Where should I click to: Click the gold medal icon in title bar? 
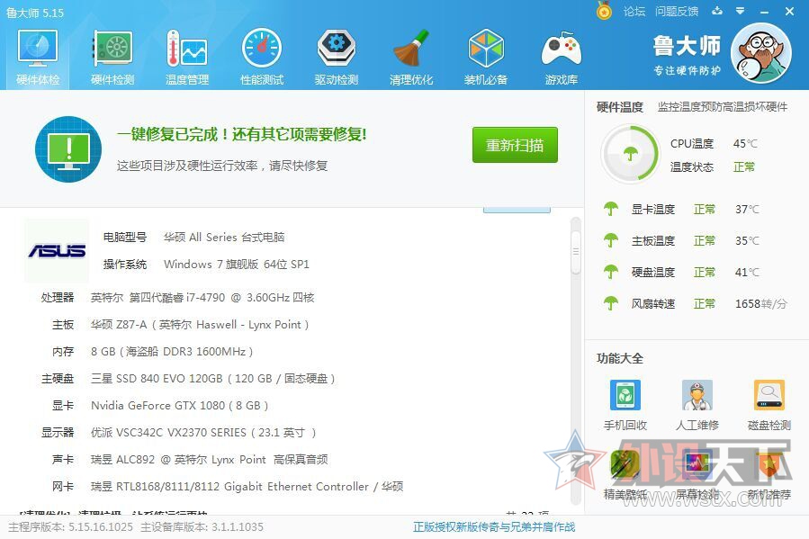click(604, 11)
